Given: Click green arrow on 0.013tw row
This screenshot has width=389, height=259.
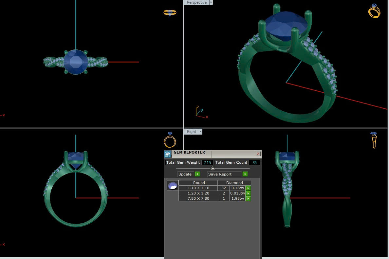Looking at the screenshot, I should 248,194.
